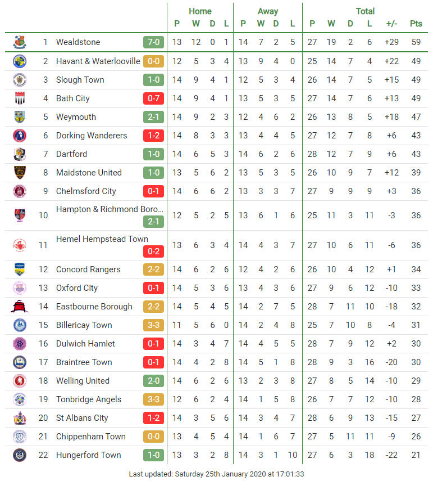Click Bath City's red 0-7 result badge

[153, 98]
